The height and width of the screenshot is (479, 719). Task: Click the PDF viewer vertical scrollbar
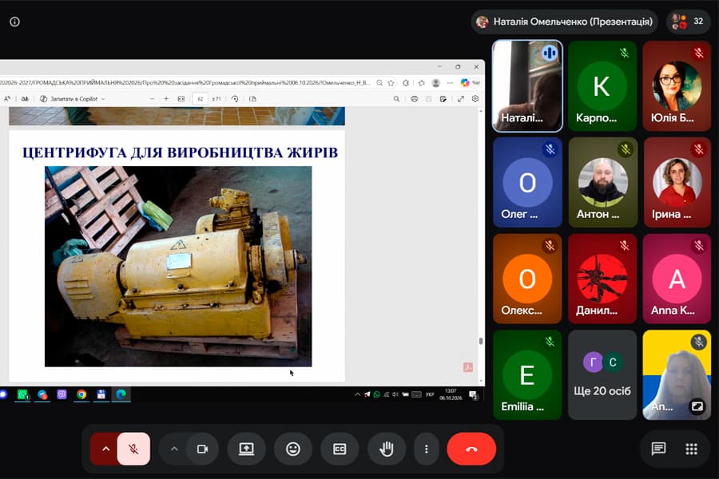(x=481, y=247)
